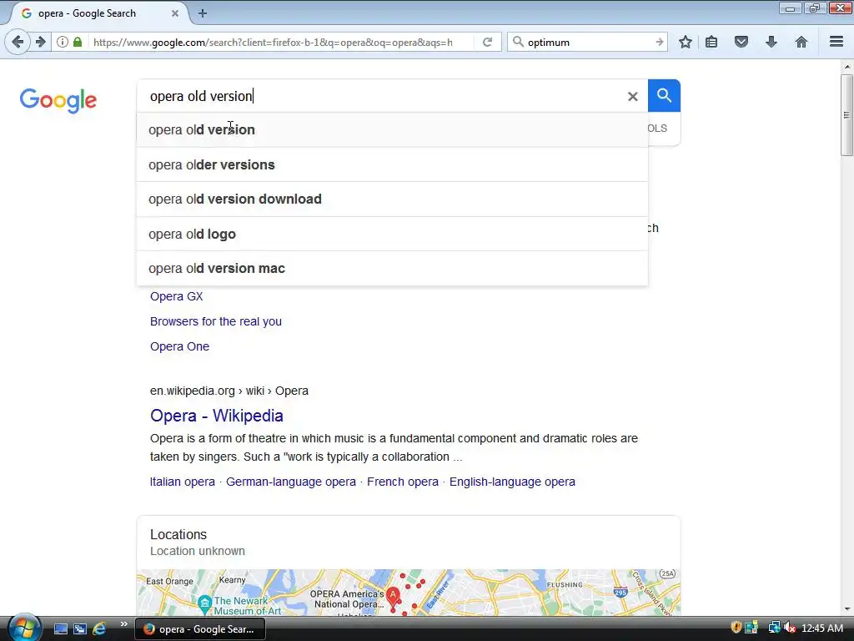
Task: Click the scrollbar down arrow
Action: [x=846, y=609]
